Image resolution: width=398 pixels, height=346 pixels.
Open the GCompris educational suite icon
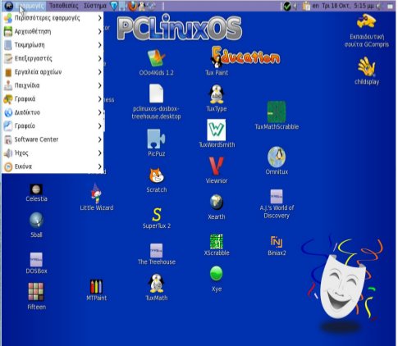366,21
